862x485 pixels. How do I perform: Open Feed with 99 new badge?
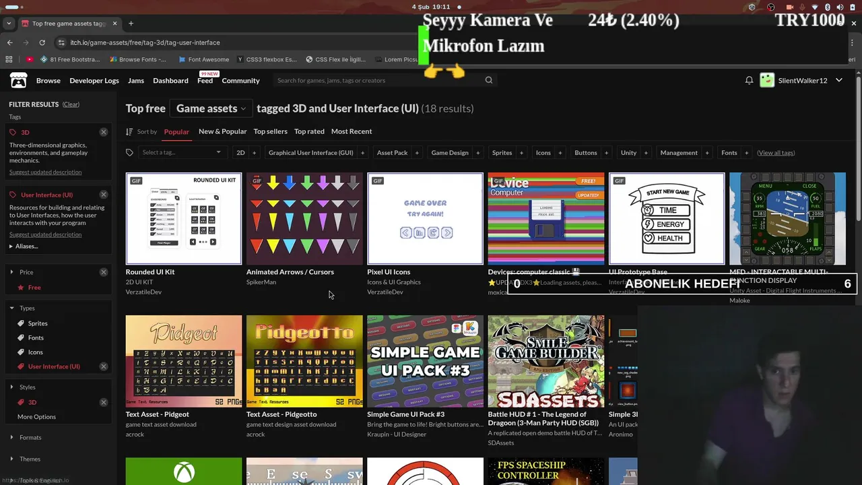(x=205, y=81)
